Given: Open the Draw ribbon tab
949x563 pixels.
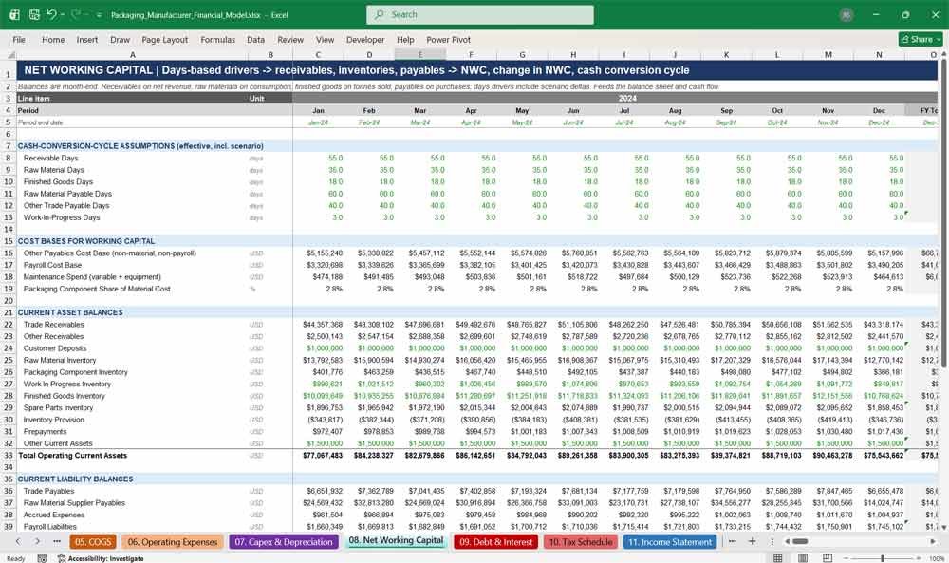Looking at the screenshot, I should (120, 39).
